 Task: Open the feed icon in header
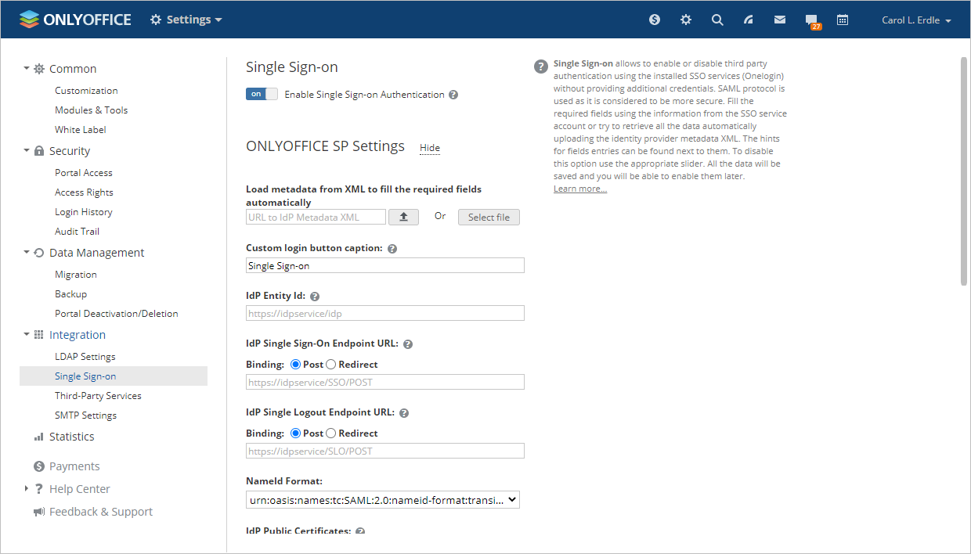tap(749, 20)
